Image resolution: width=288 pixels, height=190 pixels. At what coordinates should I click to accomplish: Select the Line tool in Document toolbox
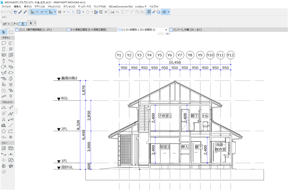(x=11, y=125)
